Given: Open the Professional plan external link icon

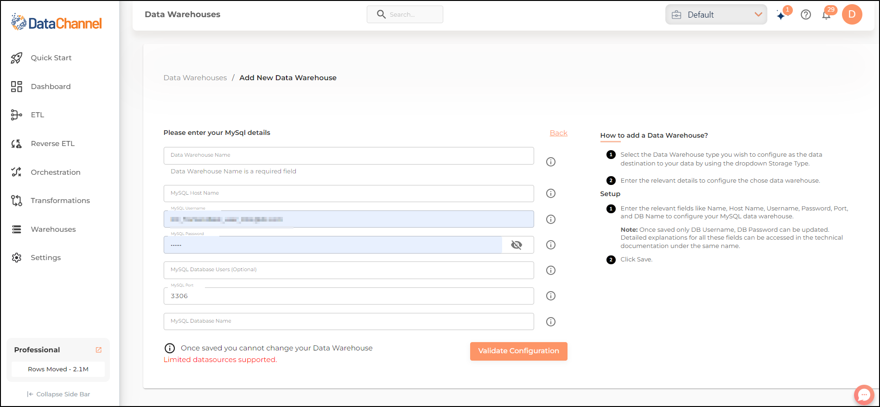Looking at the screenshot, I should click(99, 350).
